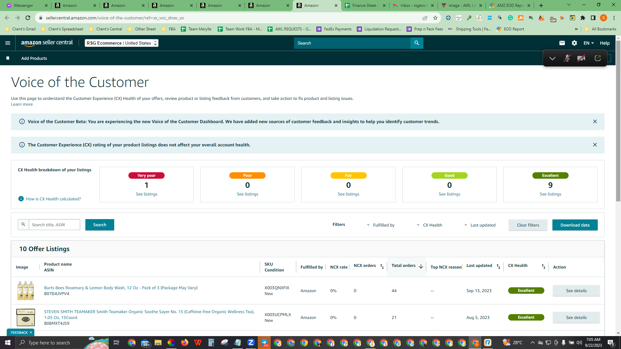Click the Download data button
621x349 pixels.
point(575,225)
